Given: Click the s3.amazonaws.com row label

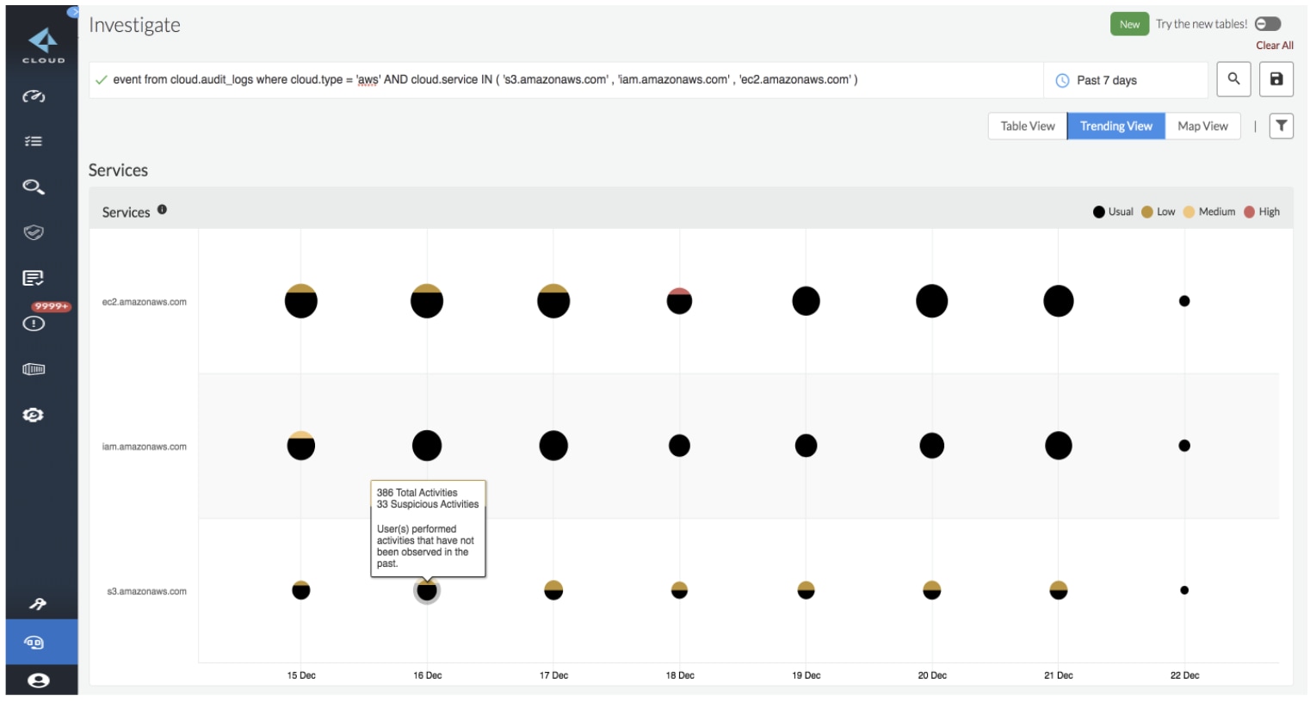Looking at the screenshot, I should coord(146,591).
